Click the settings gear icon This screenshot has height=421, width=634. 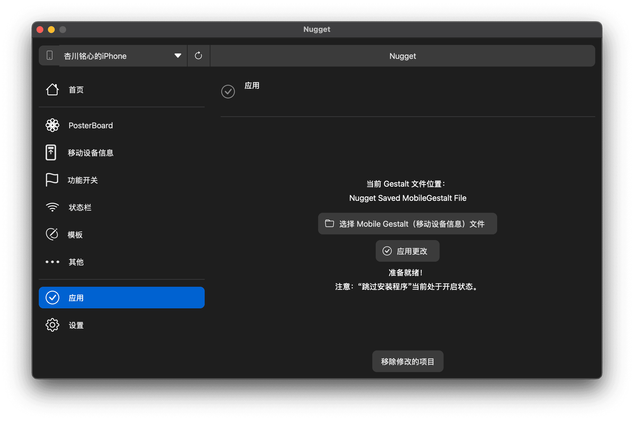(x=52, y=325)
